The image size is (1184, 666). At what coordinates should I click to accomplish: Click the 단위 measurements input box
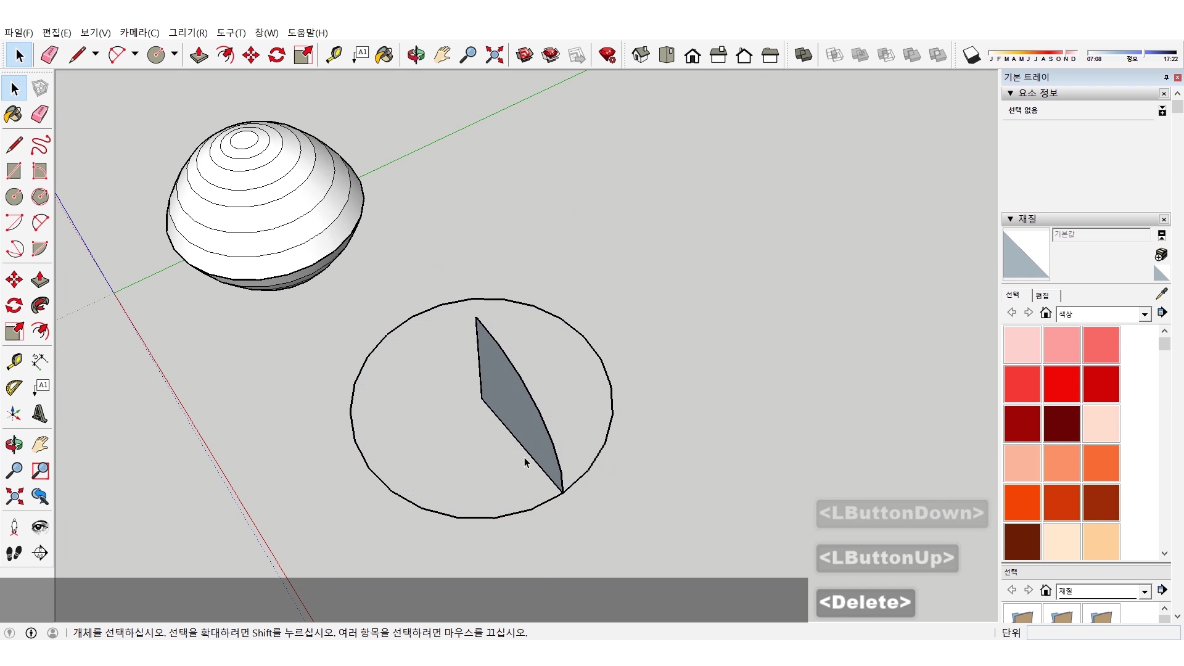point(1103,633)
